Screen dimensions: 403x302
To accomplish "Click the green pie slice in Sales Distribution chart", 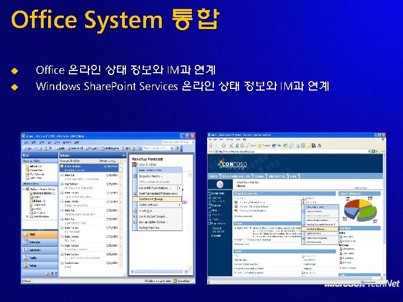I will pos(368,213).
